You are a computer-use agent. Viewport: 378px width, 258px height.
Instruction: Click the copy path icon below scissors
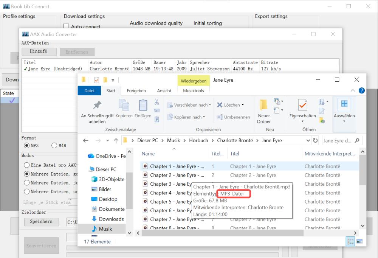(x=157, y=111)
